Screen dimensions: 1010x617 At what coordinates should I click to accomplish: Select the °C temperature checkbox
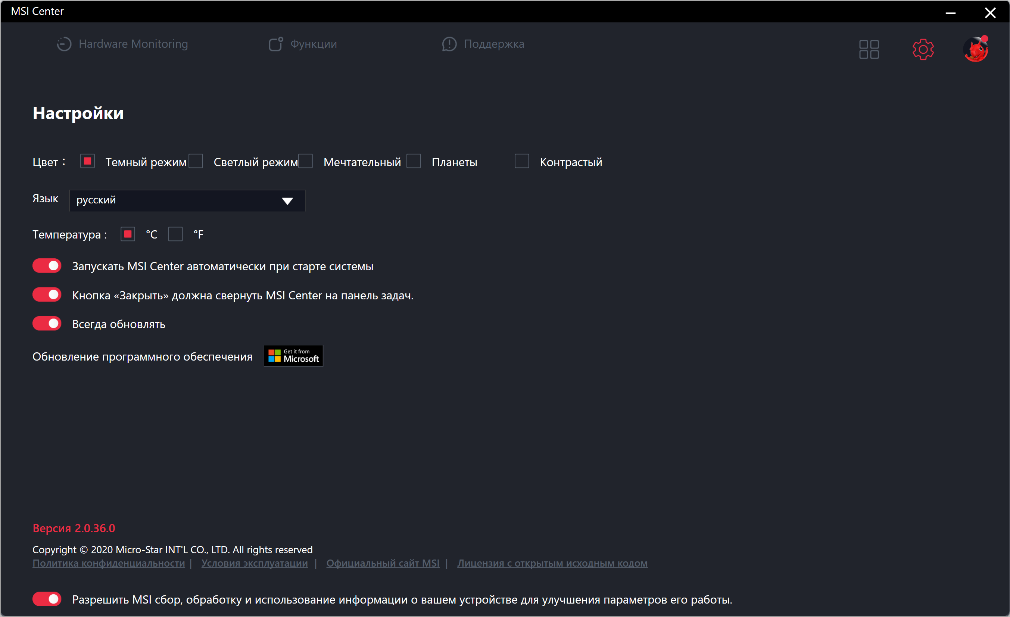[128, 234]
